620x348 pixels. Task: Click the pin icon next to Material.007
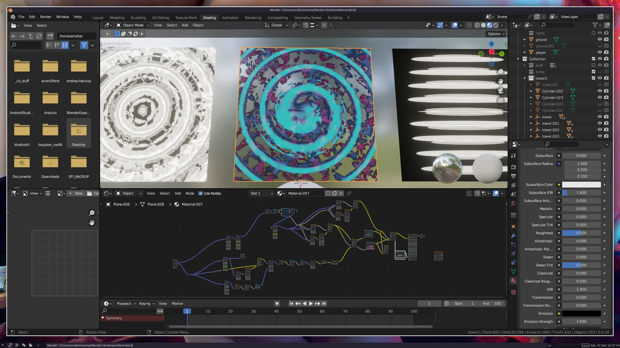coord(349,193)
